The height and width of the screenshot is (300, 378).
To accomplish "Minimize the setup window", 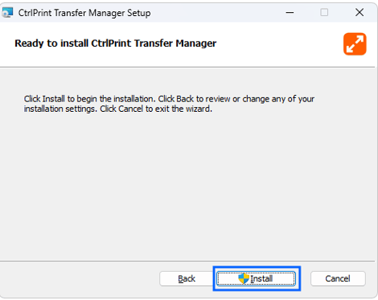I will (x=290, y=12).
